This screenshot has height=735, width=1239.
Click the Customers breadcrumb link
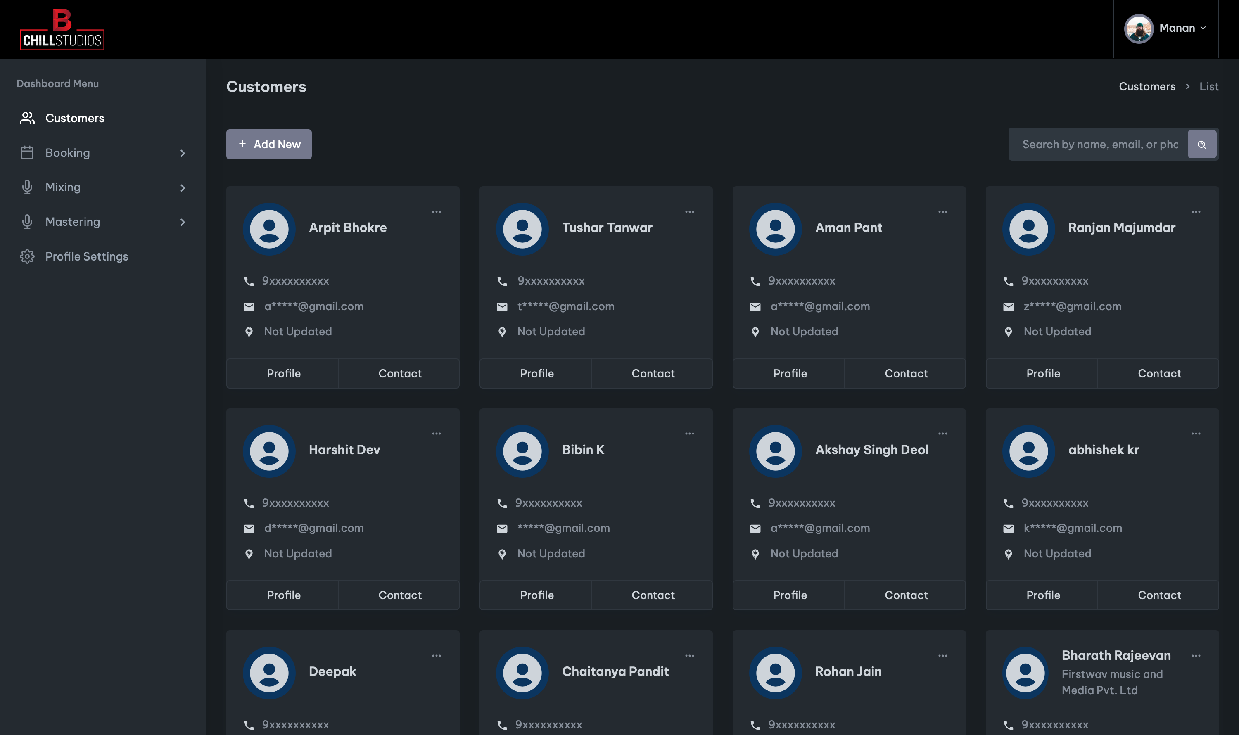pos(1147,87)
